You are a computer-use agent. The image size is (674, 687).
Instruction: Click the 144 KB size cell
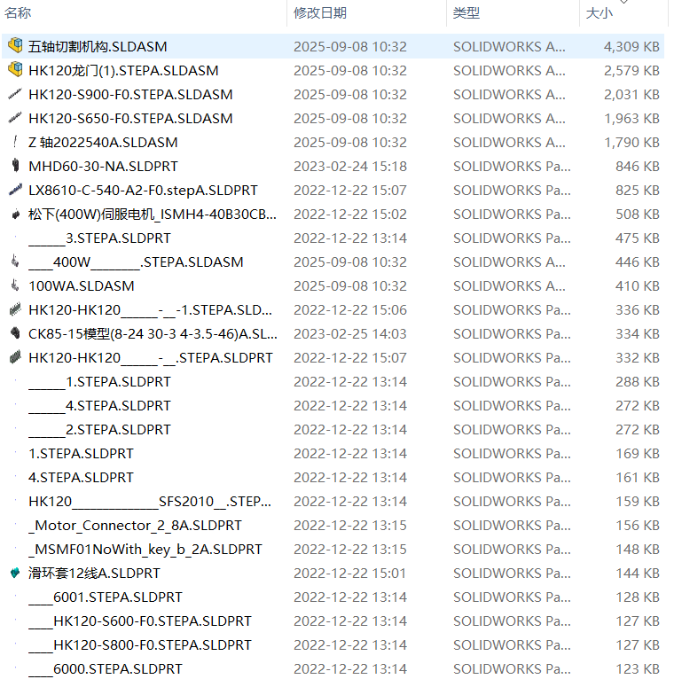pyautogui.click(x=638, y=573)
